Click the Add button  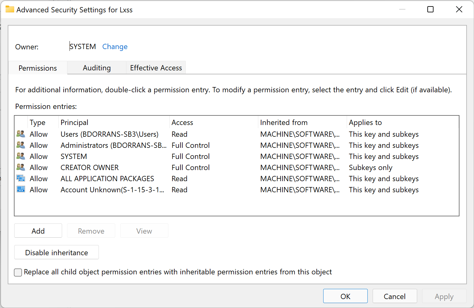pos(38,231)
